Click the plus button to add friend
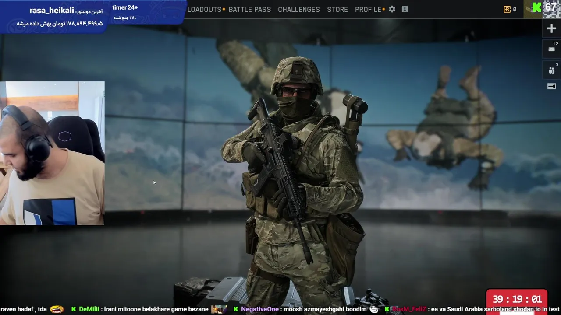The image size is (561, 315). 551,28
